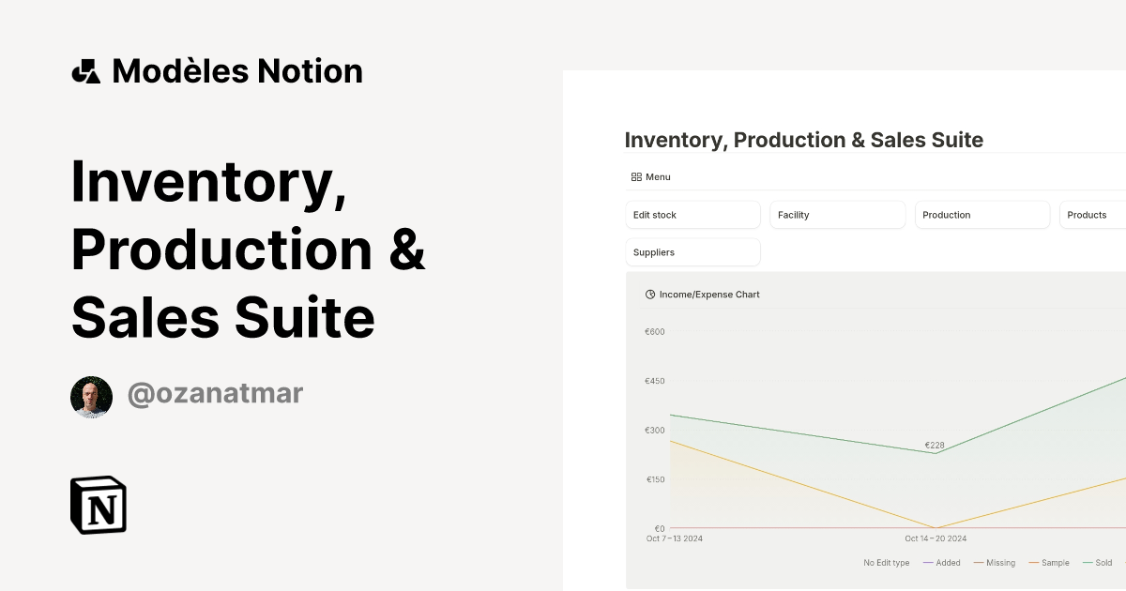Open the Edit stock section

pyautogui.click(x=692, y=214)
